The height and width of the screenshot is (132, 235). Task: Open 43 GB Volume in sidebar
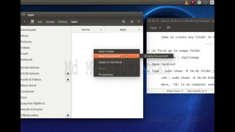click(x=30, y=67)
